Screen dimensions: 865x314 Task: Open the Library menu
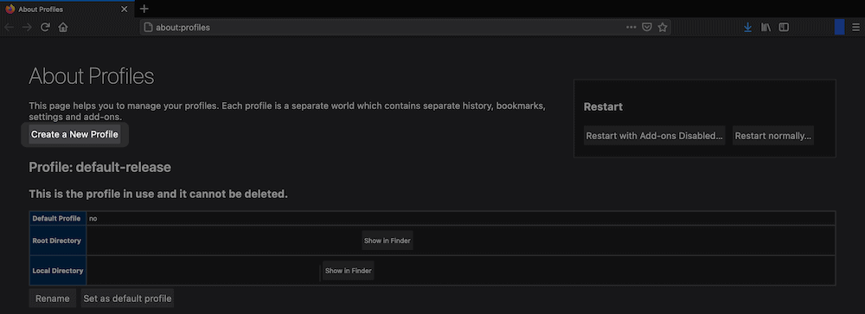(x=766, y=27)
